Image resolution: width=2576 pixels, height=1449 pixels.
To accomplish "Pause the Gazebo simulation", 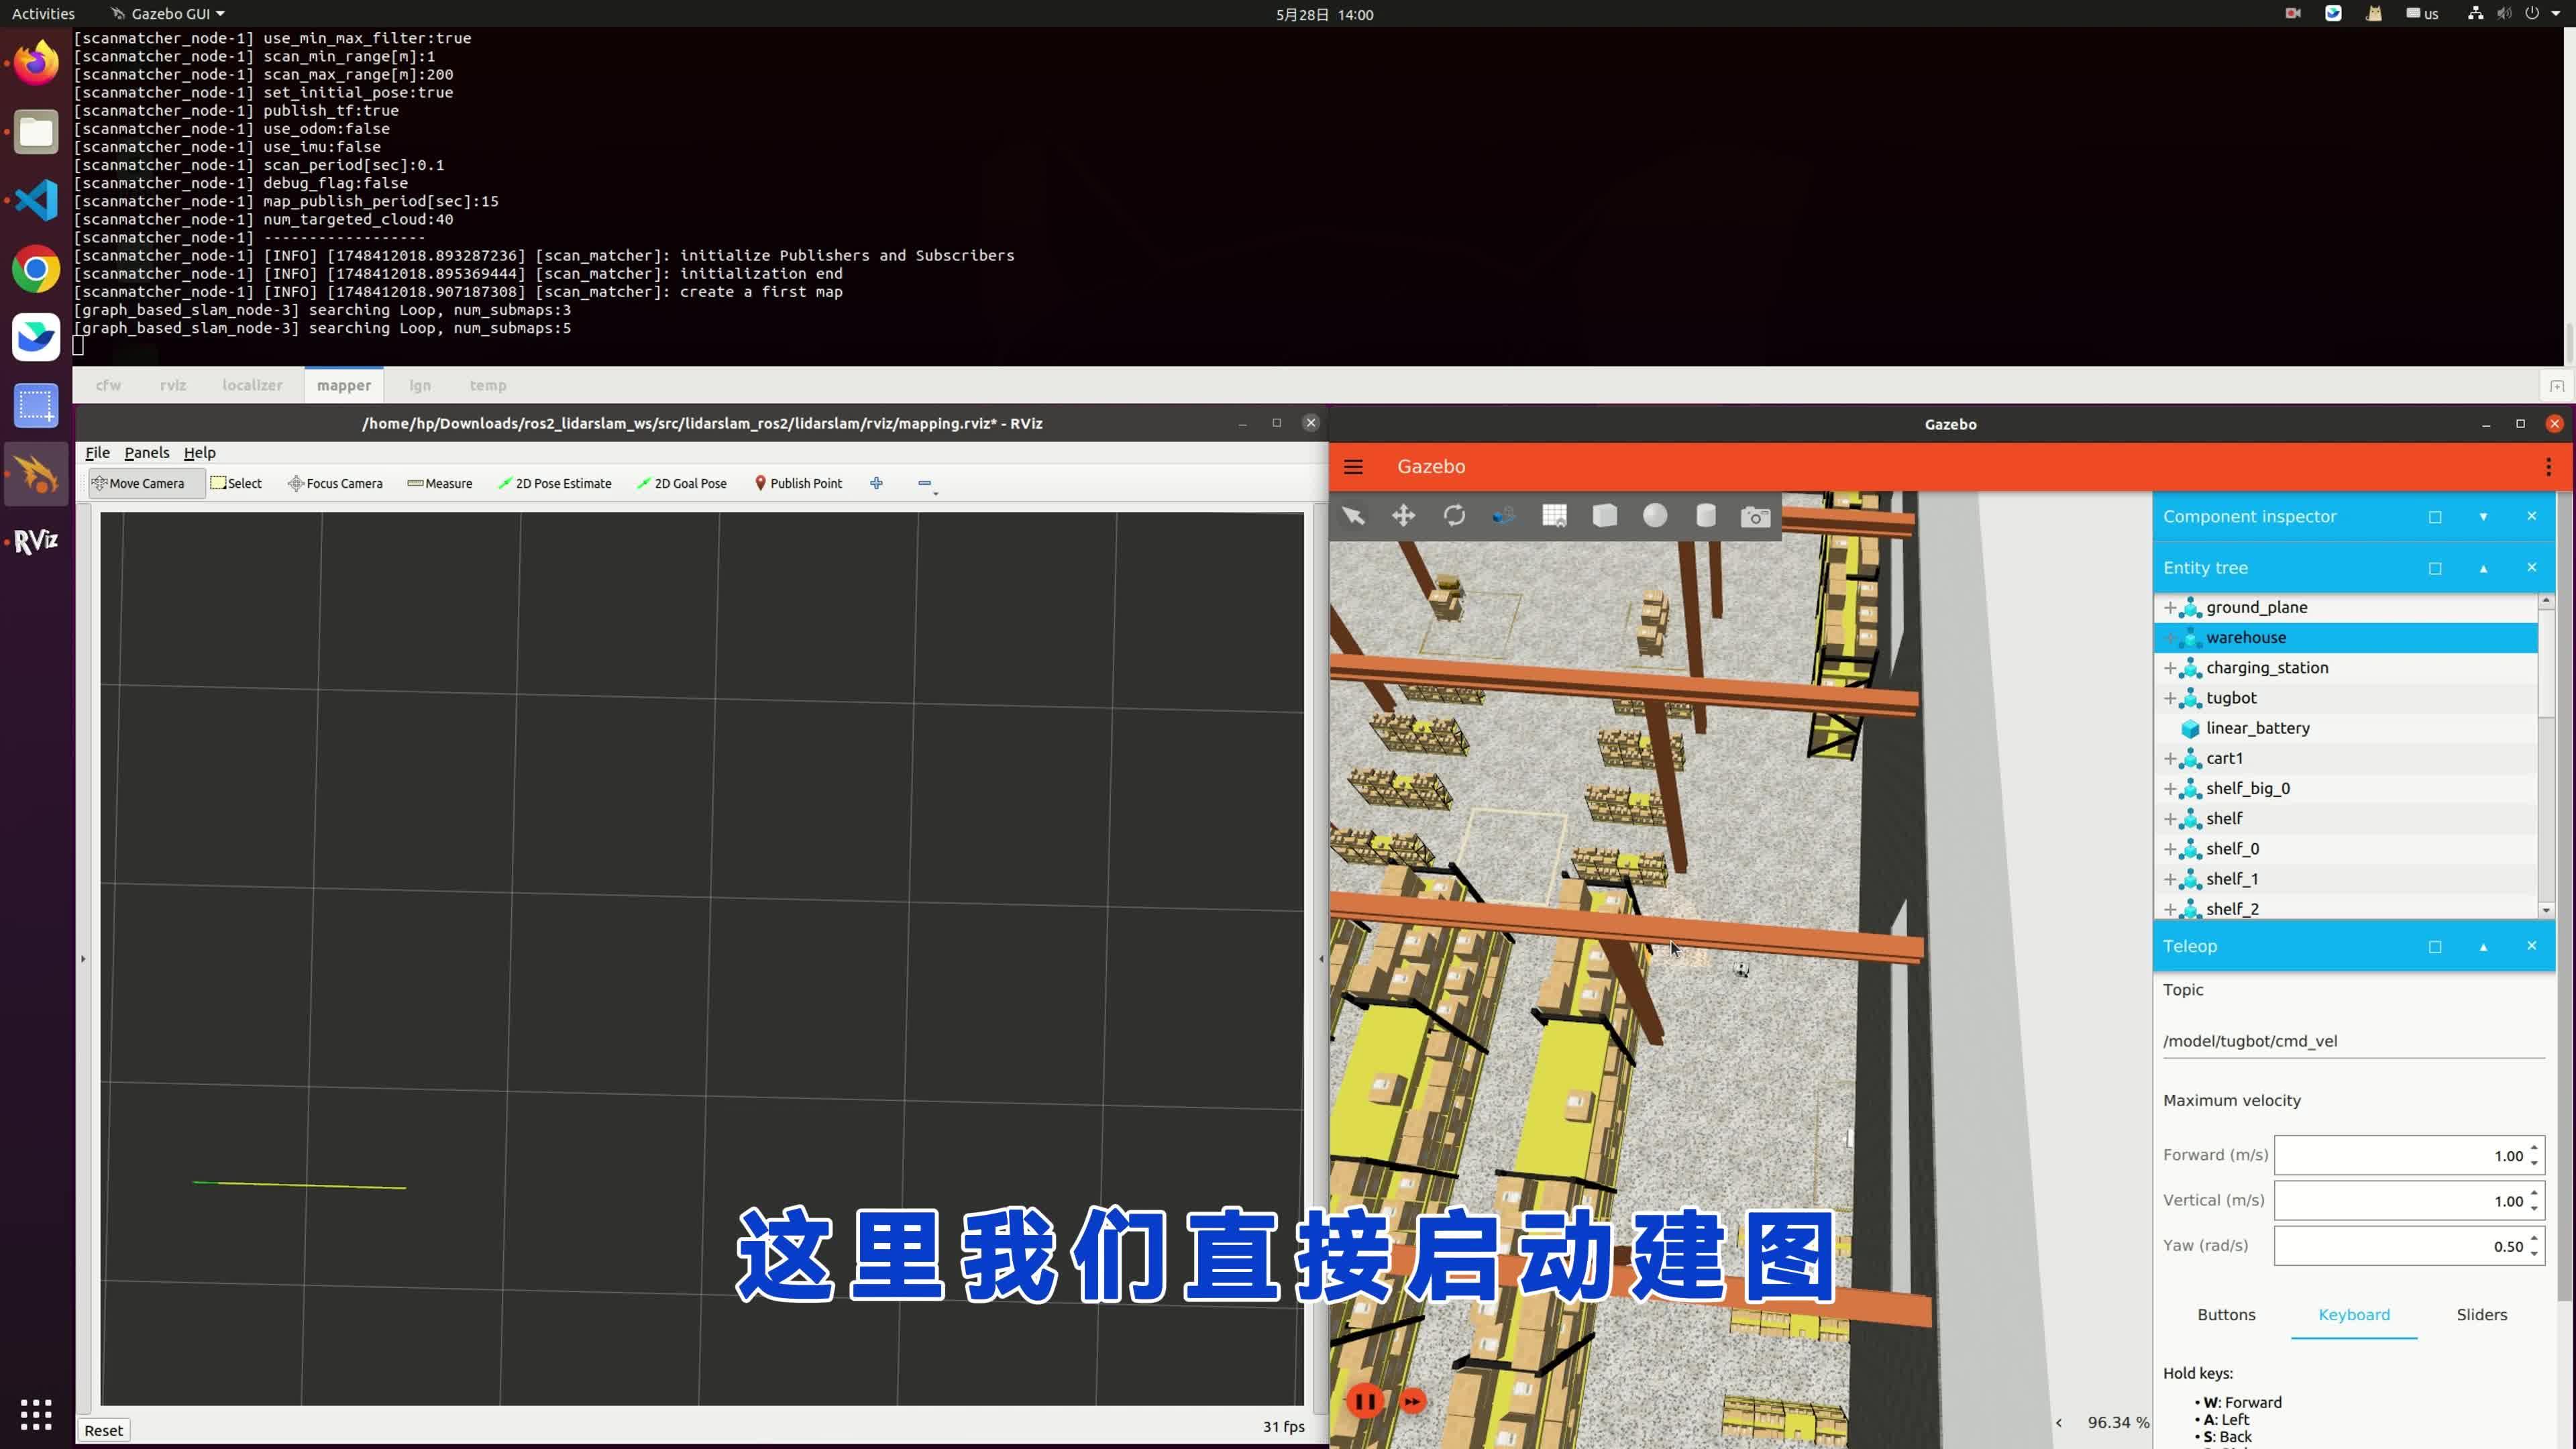I will 1365,1401.
